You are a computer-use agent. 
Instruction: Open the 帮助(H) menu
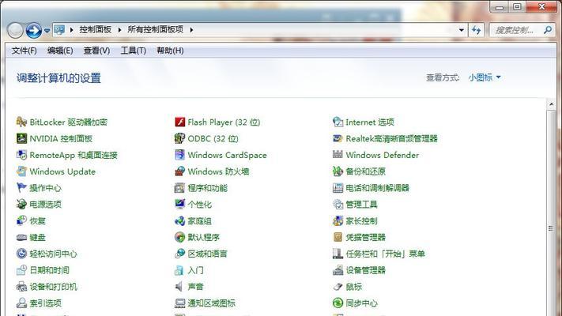170,51
